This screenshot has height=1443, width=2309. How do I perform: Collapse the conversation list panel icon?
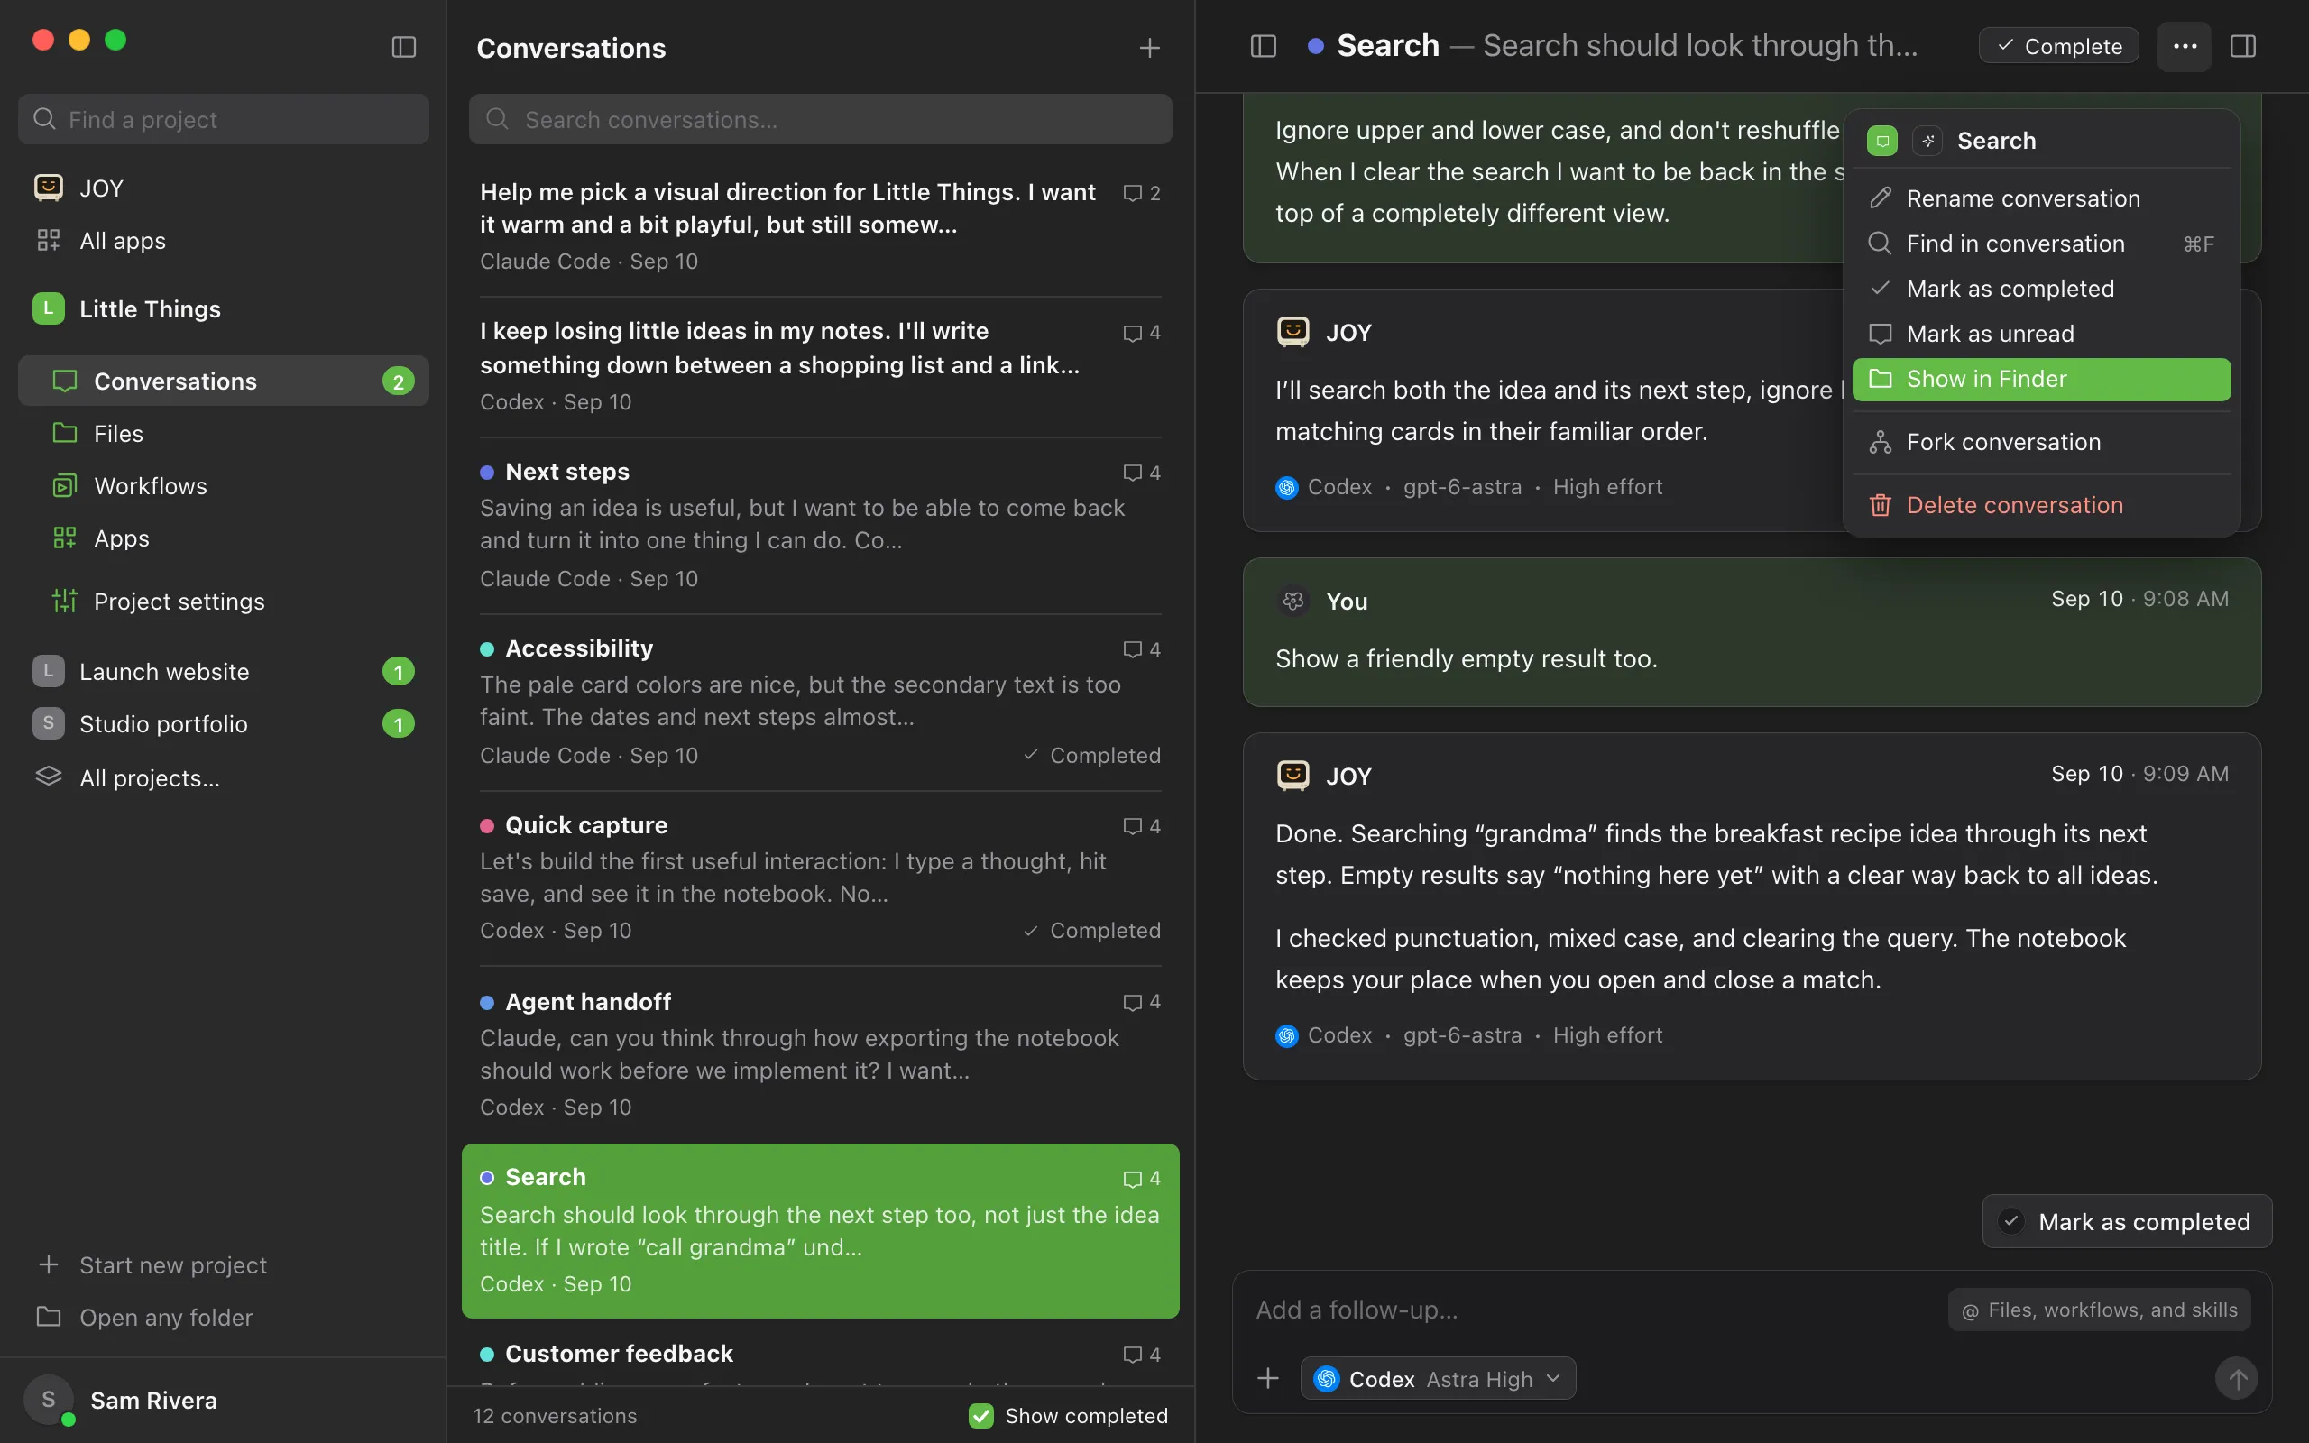pyautogui.click(x=1264, y=46)
